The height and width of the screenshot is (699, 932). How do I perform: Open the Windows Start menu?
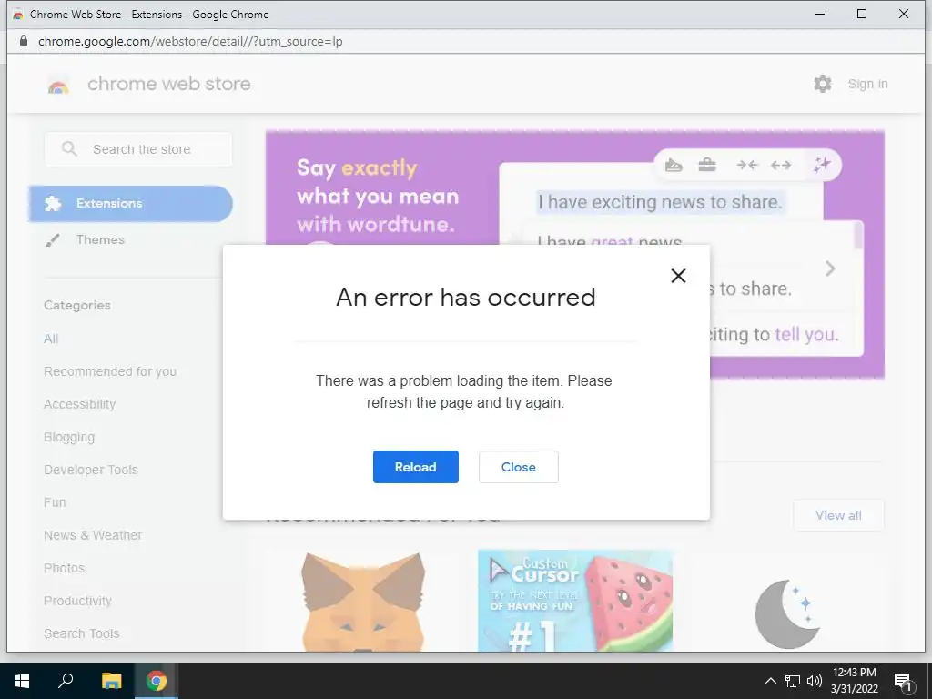click(x=22, y=681)
